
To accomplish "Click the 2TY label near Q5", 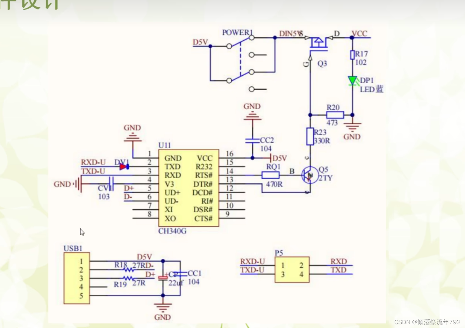I will 325,178.
